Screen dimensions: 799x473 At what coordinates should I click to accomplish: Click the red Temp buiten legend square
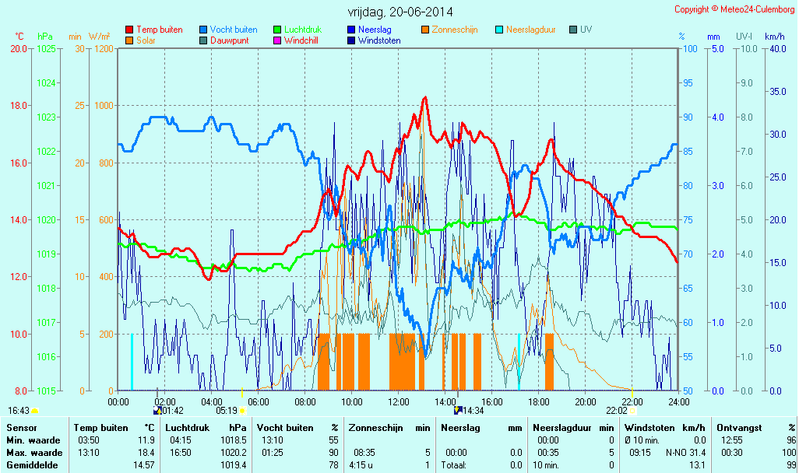129,30
